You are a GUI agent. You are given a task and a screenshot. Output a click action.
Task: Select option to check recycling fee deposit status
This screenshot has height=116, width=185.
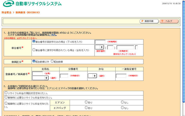pyautogui.click(x=6, y=93)
